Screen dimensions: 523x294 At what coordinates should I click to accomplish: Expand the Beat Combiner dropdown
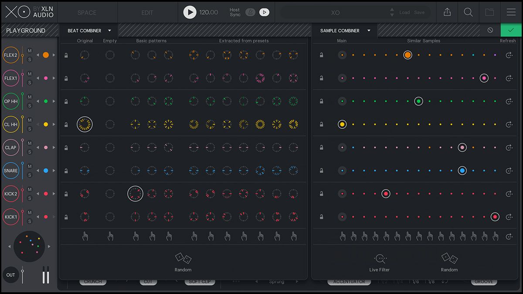(x=109, y=30)
